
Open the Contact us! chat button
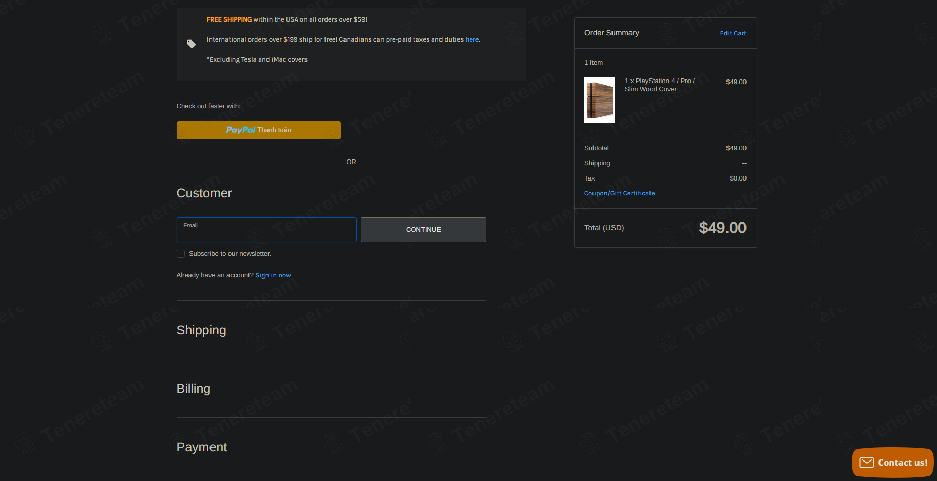coord(892,463)
